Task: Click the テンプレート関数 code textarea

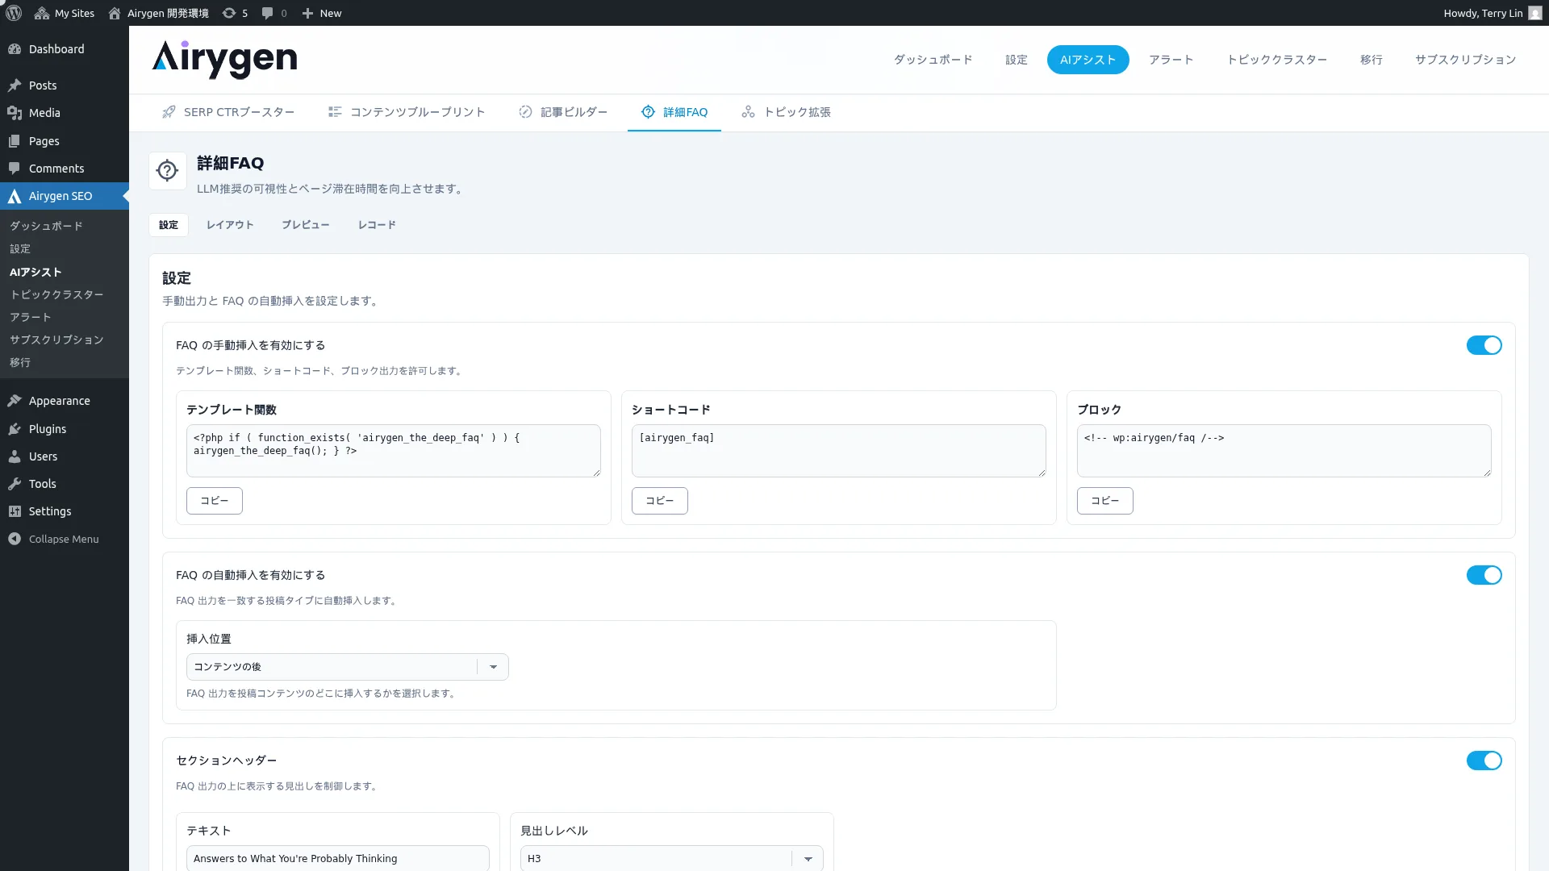Action: [x=394, y=451]
